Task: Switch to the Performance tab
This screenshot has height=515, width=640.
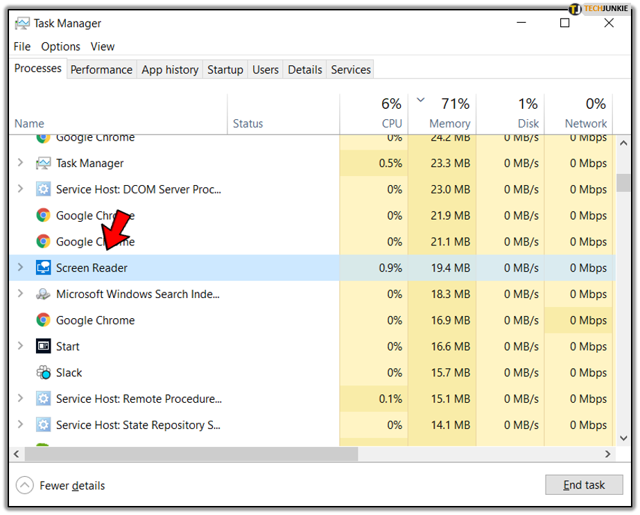Action: [x=101, y=70]
